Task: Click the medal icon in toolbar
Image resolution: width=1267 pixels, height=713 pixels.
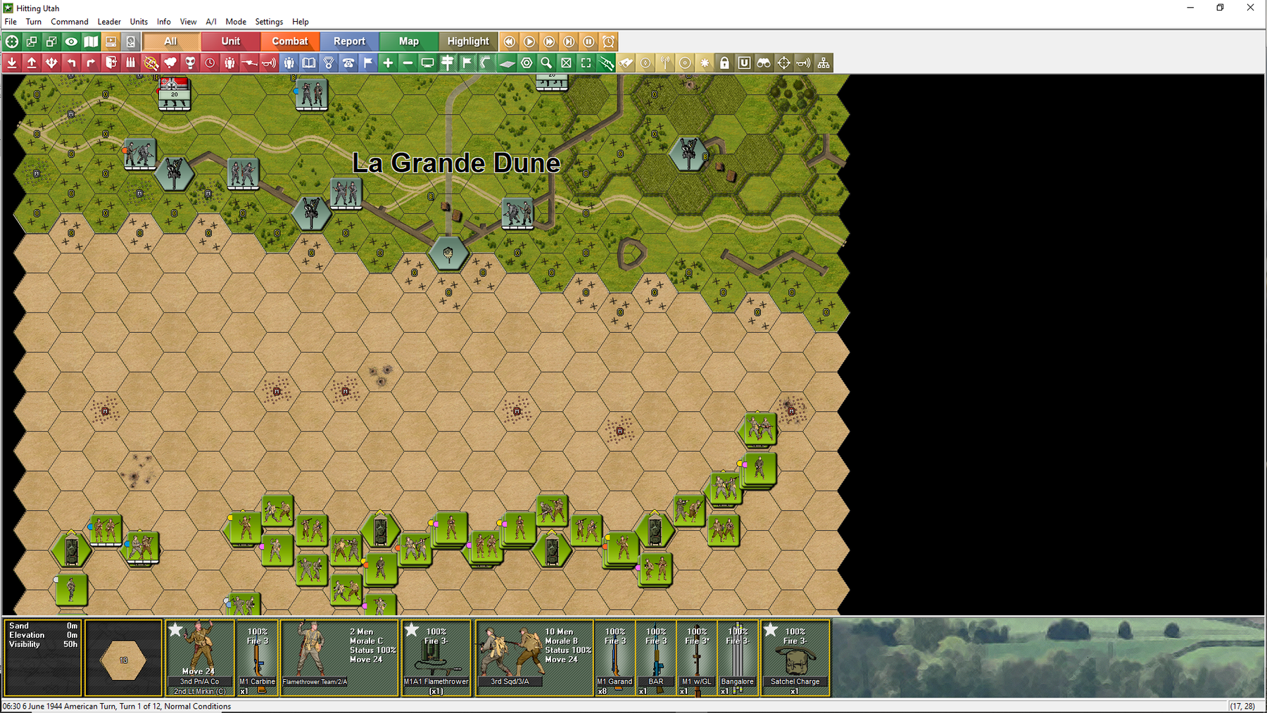Action: 329,63
